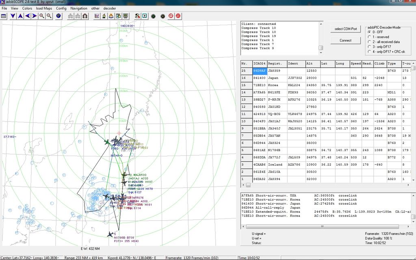
Task: Open the Colors menu
Action: (27, 8)
